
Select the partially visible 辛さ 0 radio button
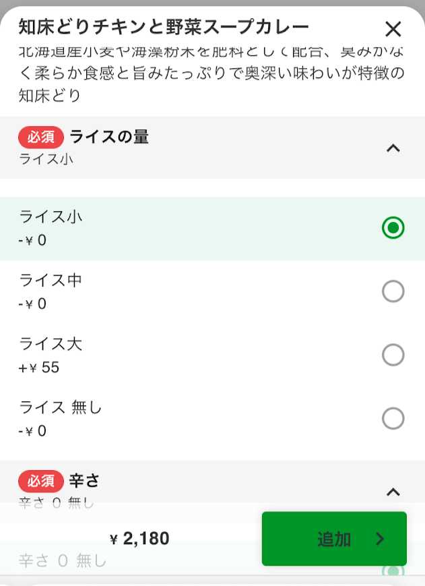(x=393, y=570)
